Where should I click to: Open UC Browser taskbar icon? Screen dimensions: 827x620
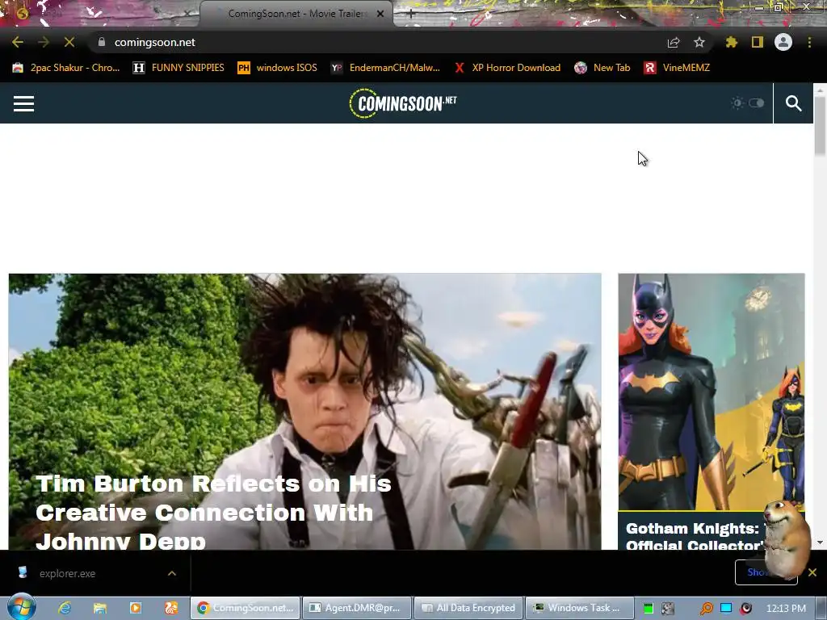pos(171,608)
